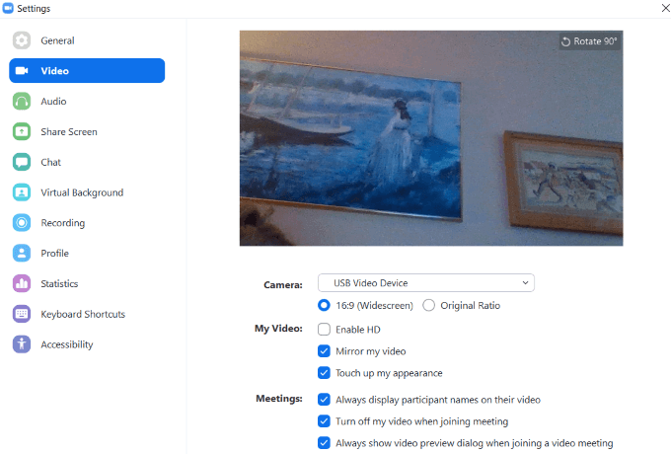Toggle always show video preview dialog
671x454 pixels.
tap(324, 443)
